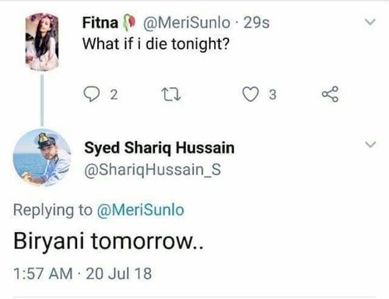Open the @MeriSunlo handle in tweet header
389x299 pixels.
[x=187, y=23]
